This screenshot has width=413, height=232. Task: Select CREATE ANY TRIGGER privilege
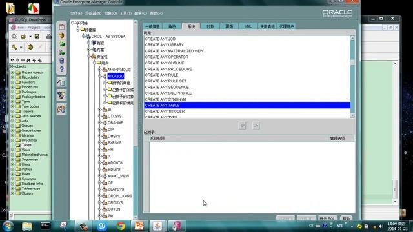click(247, 111)
